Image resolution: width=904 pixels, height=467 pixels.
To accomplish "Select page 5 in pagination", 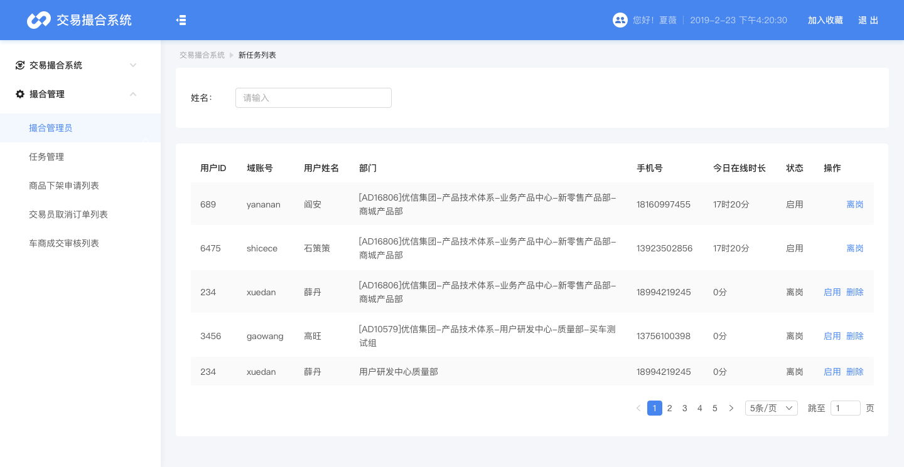I will (715, 408).
